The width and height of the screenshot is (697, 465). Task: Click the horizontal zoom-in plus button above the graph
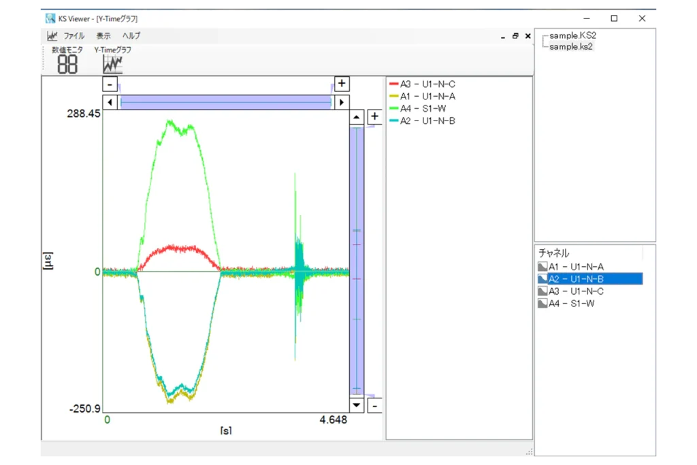pyautogui.click(x=342, y=84)
